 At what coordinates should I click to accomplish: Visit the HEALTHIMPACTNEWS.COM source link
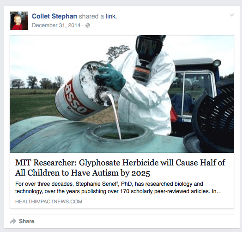pos(48,201)
